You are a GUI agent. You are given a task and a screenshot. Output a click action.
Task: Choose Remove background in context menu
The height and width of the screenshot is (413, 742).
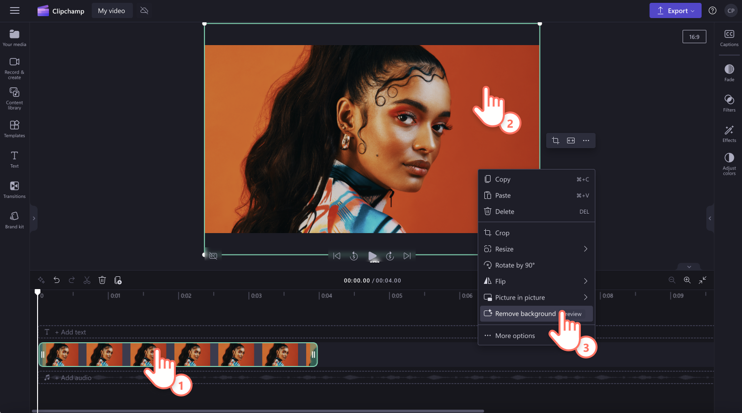coord(536,314)
